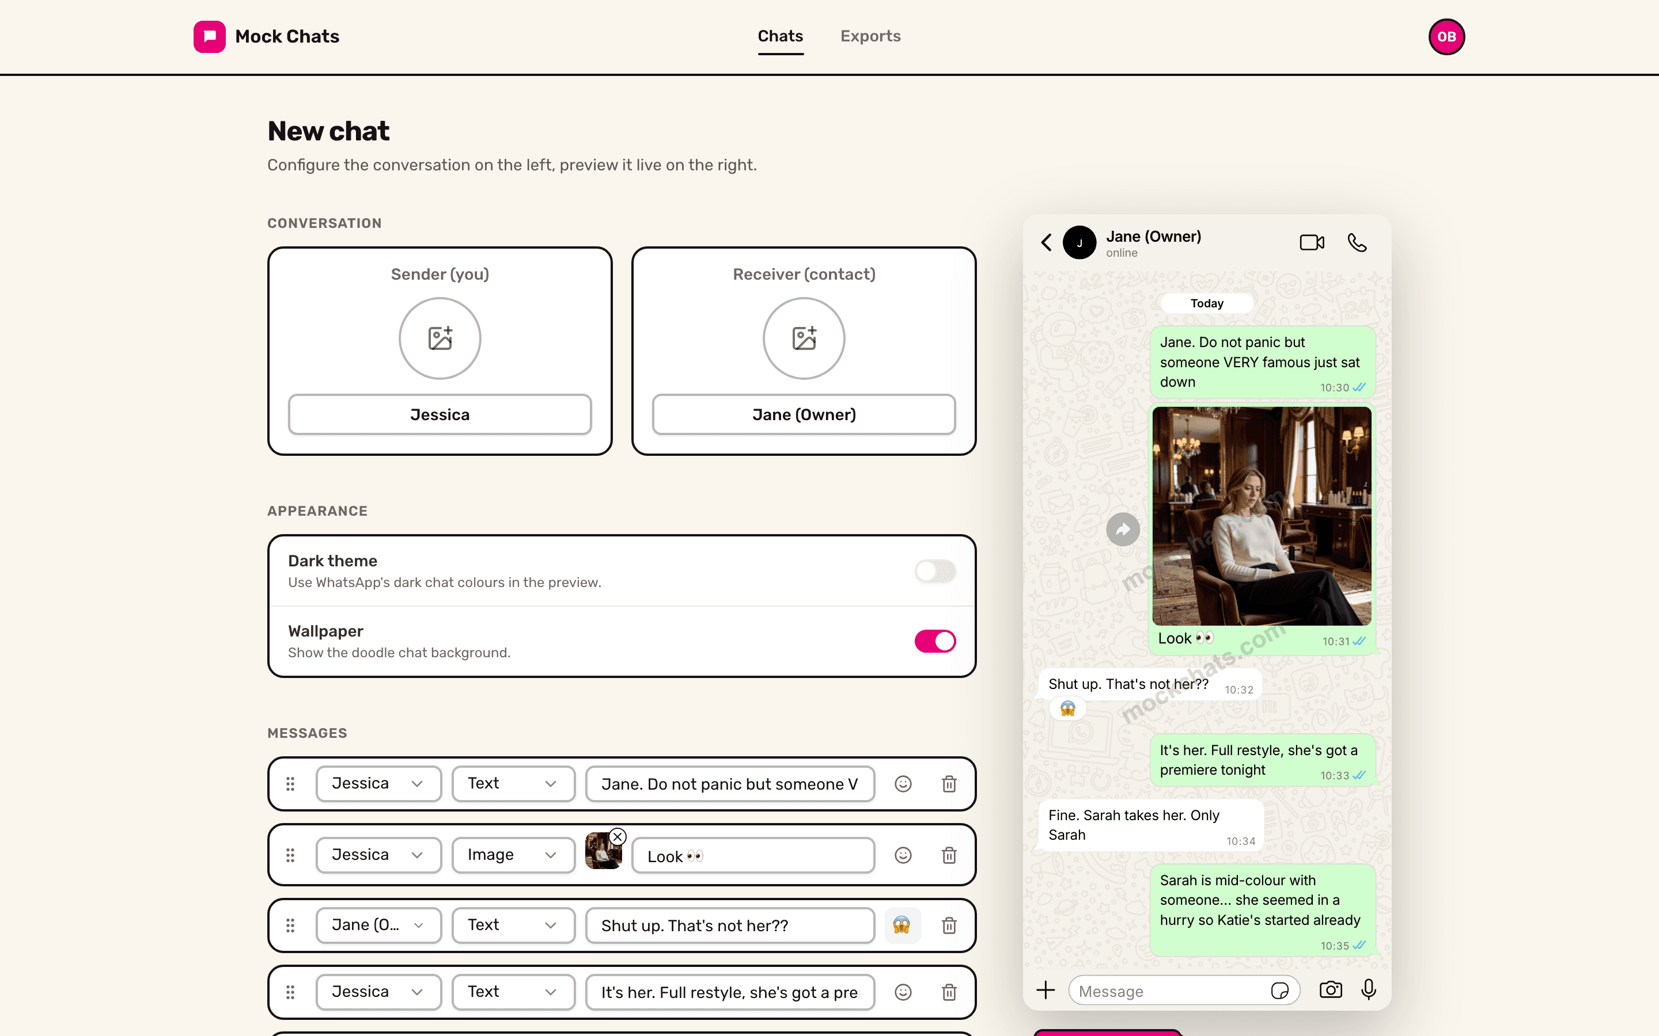Add emoji reaction to 'Jane. Do not panic' row
Screen dimensions: 1659x1036
point(903,784)
